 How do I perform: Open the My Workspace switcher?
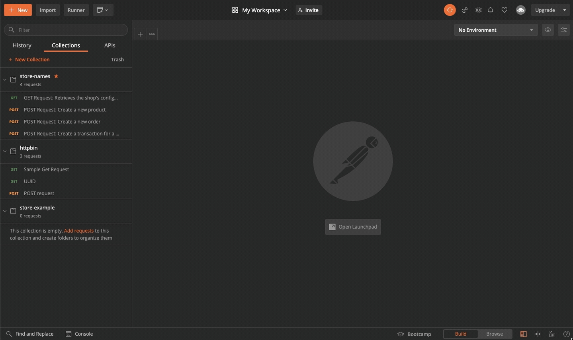pos(260,10)
